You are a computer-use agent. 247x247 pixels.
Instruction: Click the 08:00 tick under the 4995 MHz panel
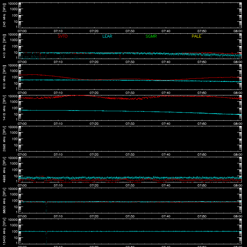tap(238, 186)
